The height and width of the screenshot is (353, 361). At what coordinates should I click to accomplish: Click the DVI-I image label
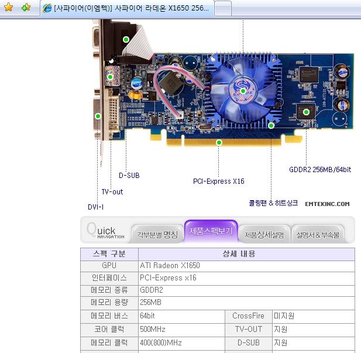pos(95,207)
